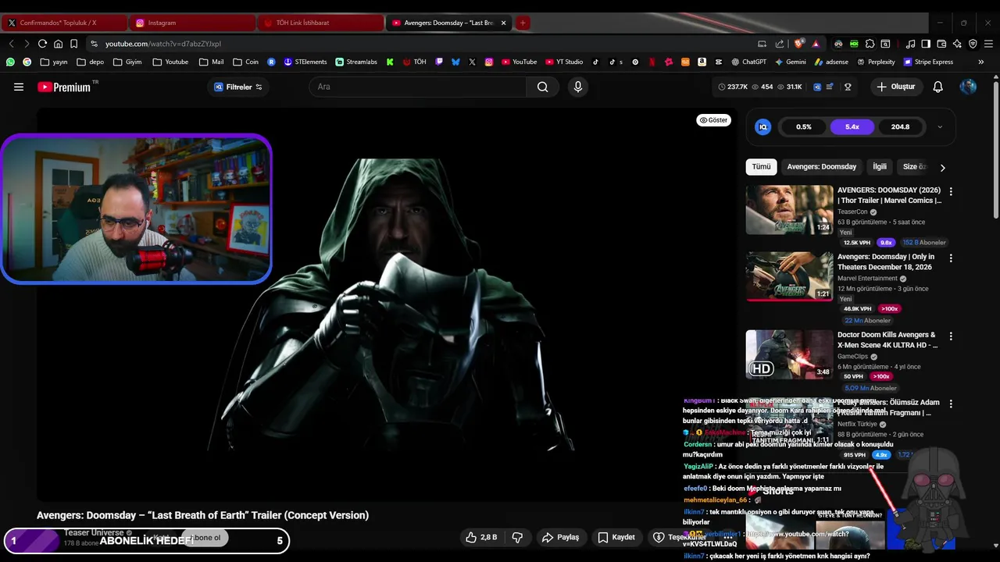Click the YouTube Ara search field
Screen dimensions: 1000x562
[x=418, y=87]
